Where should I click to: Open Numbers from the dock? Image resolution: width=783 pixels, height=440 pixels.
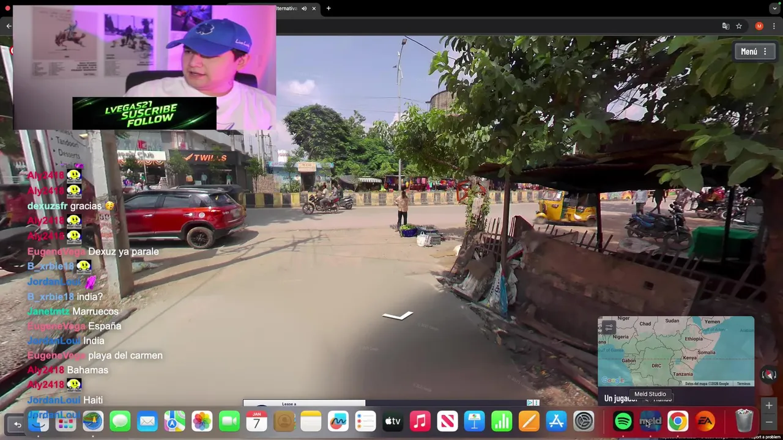coord(502,422)
